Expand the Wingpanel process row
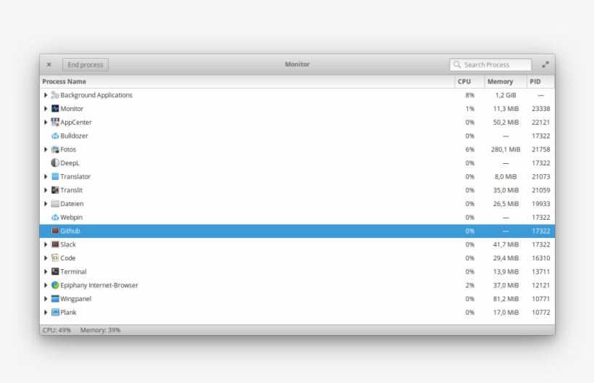Viewport: 594px width, 383px height. (46, 299)
